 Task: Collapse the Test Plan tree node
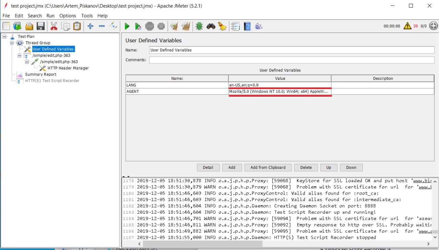(x=4, y=36)
